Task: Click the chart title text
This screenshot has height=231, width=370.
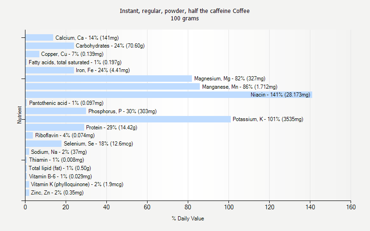Action: pos(185,11)
